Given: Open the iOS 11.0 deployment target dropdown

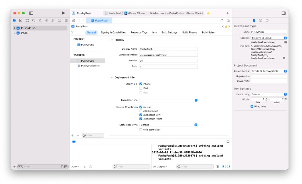Looking at the screenshot, I should coord(132,84).
